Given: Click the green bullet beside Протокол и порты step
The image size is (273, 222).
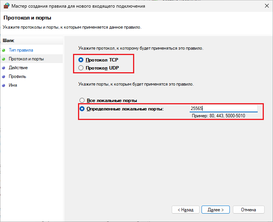Looking at the screenshot, I should click(4, 59).
